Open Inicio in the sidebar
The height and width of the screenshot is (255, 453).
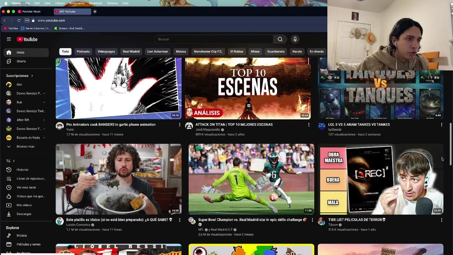[26, 52]
